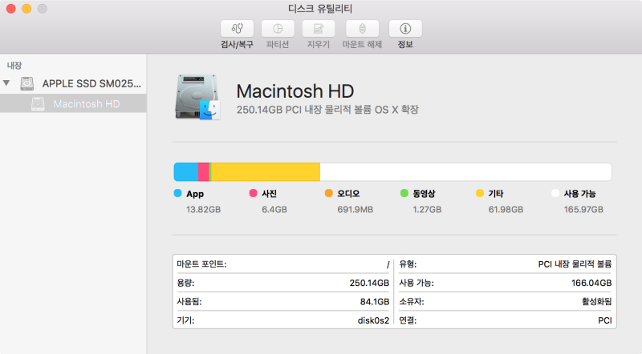Click the 마운트 포인트 row in info table
The width and height of the screenshot is (642, 354).
282,263
